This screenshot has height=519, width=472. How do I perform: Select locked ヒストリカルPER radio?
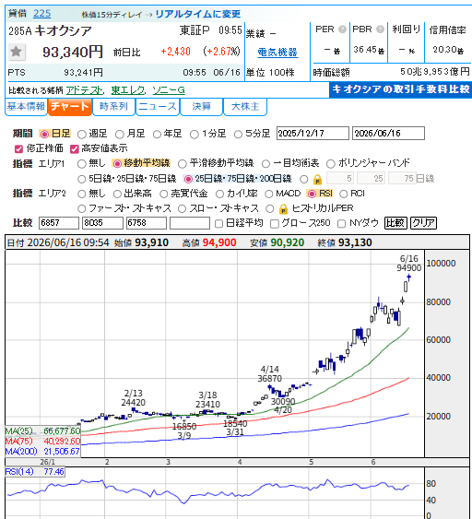[270, 209]
